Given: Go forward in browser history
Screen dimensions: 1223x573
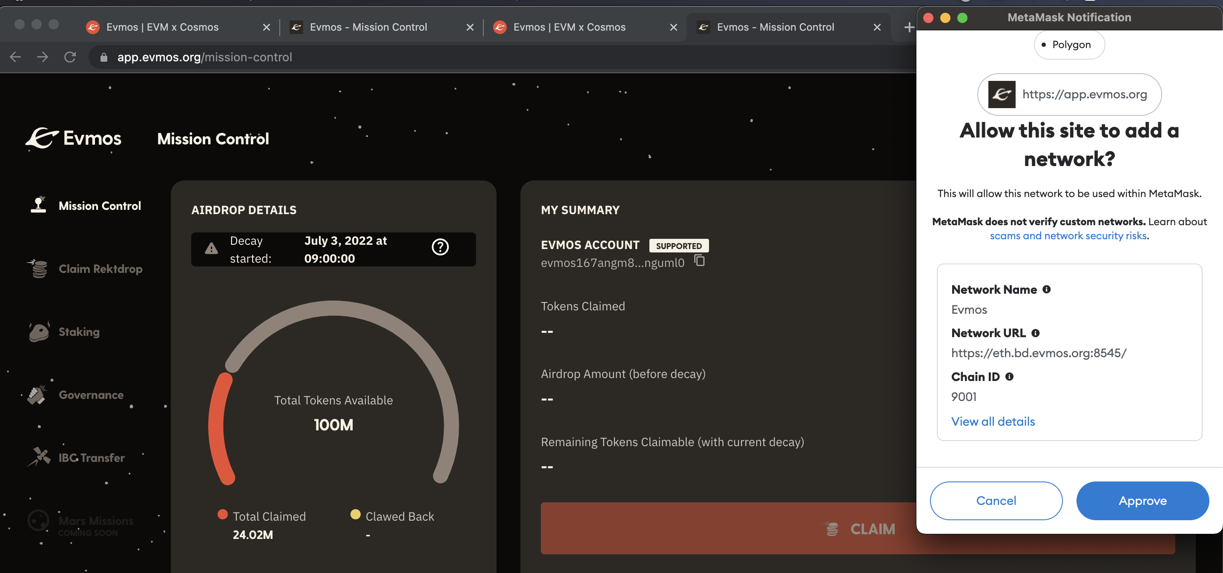Looking at the screenshot, I should tap(43, 57).
